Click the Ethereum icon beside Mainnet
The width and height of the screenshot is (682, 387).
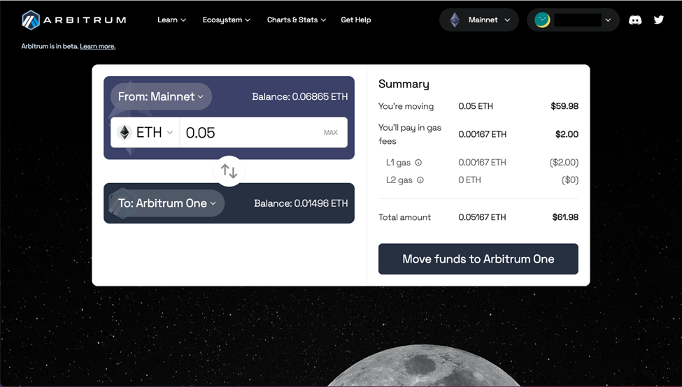(455, 20)
